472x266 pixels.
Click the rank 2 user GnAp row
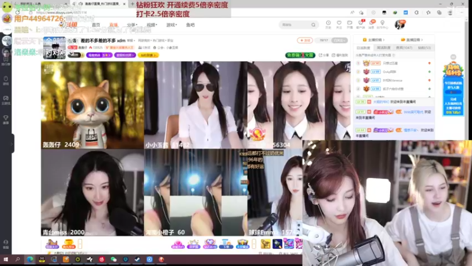click(394, 72)
